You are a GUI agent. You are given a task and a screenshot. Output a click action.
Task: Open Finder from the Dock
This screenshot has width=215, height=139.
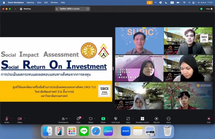[48, 131]
